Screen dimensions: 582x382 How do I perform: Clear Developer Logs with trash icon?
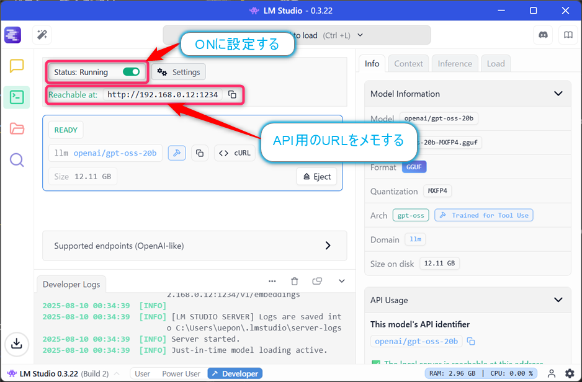tap(294, 281)
